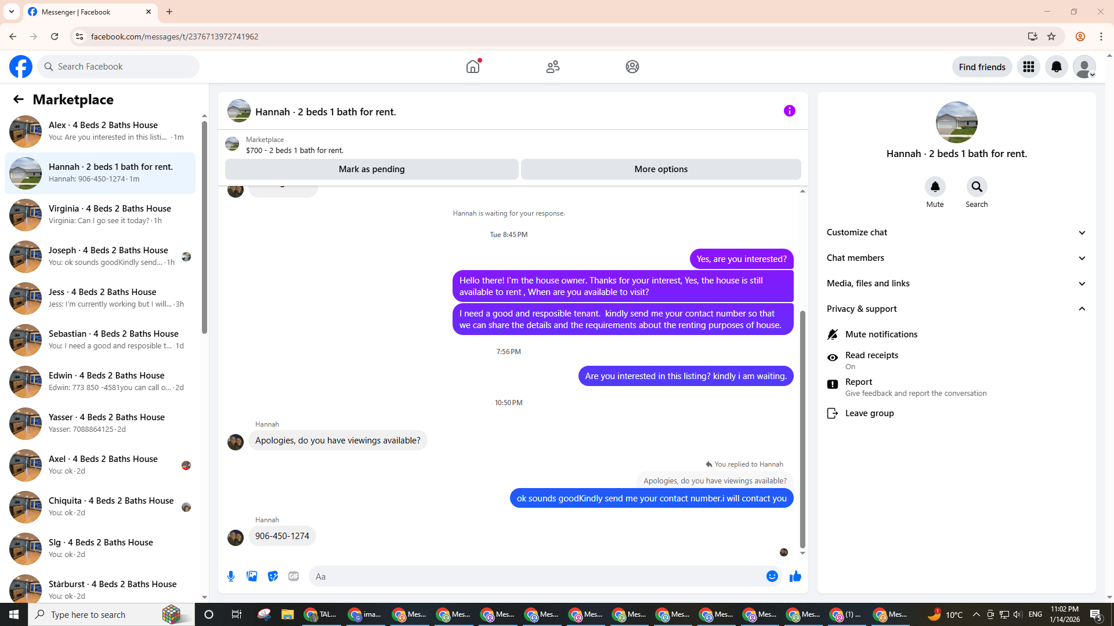The height and width of the screenshot is (626, 1114).
Task: Mute chat with the bell button
Action: [935, 187]
